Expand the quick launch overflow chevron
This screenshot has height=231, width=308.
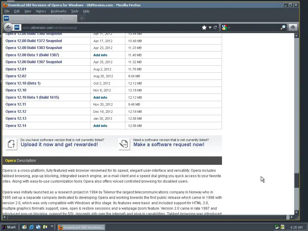[52, 226]
